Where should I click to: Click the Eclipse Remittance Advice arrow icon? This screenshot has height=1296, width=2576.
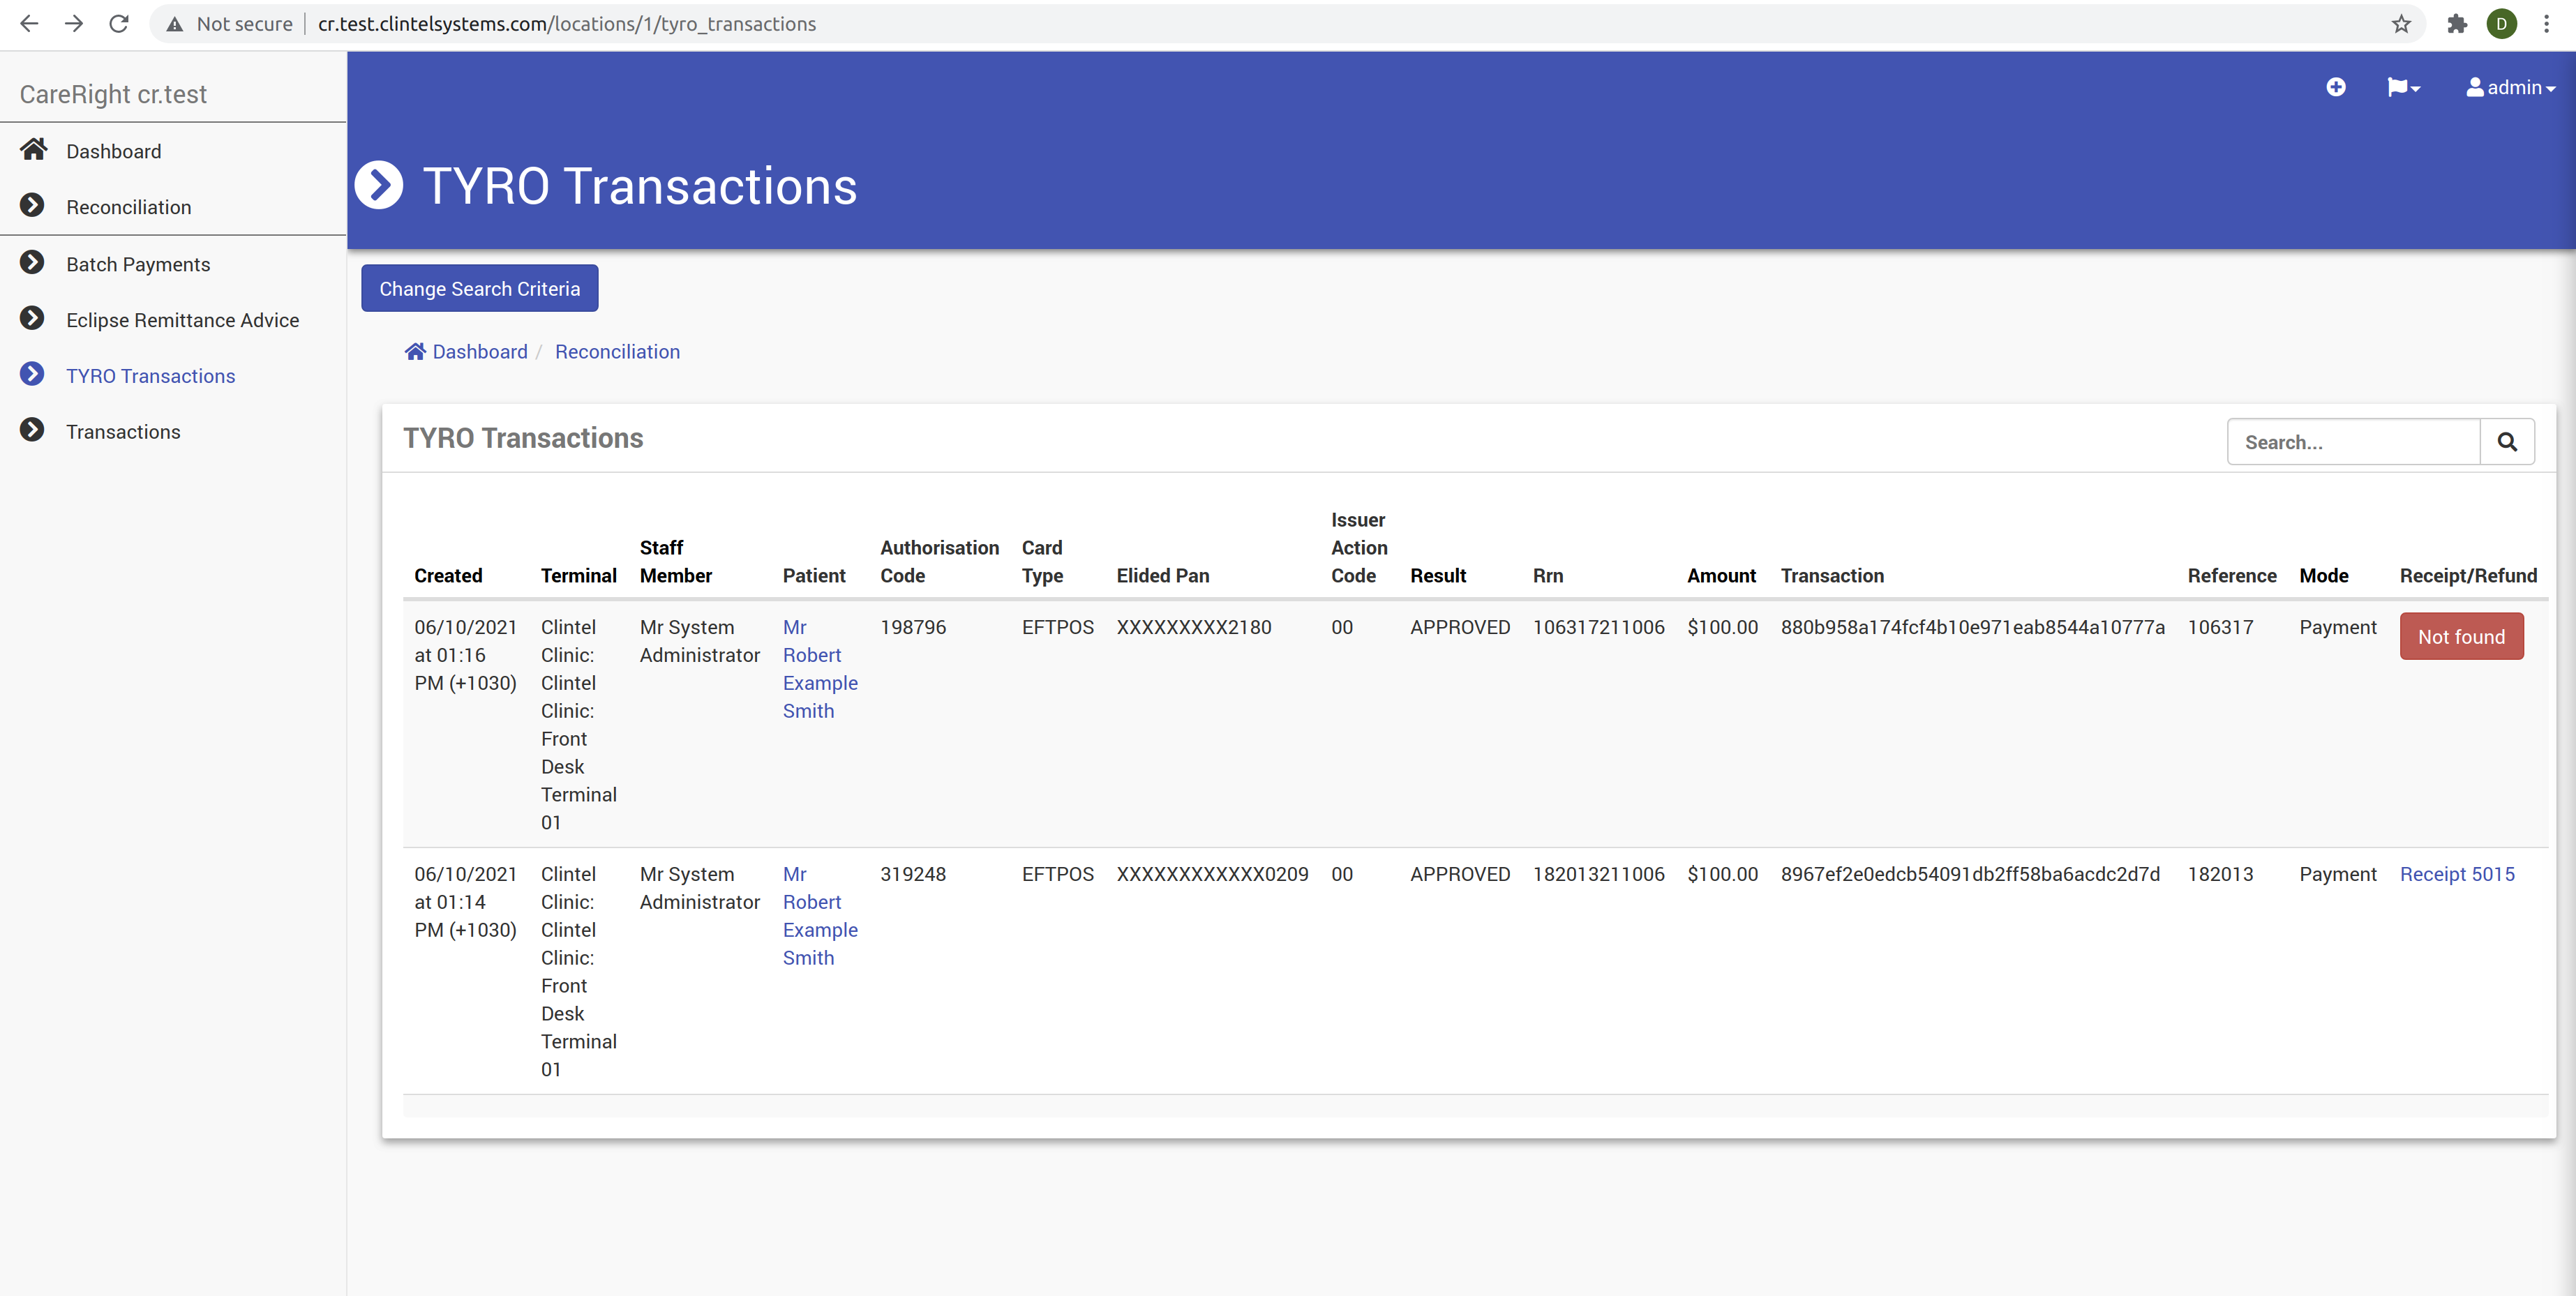(33, 319)
